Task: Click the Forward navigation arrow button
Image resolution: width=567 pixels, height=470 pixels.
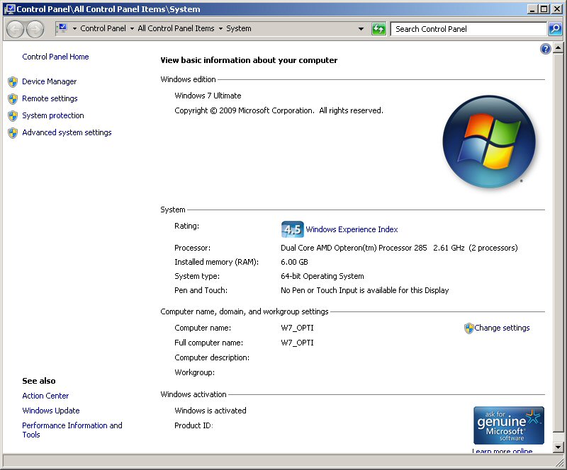Action: click(x=35, y=29)
